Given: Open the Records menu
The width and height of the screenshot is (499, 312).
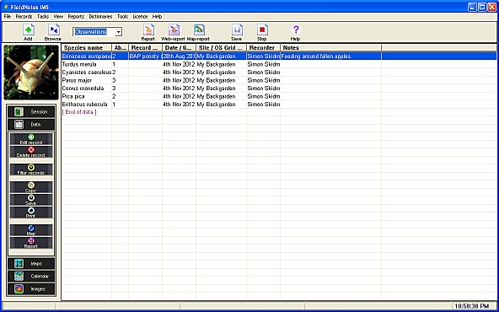Looking at the screenshot, I should 24,17.
